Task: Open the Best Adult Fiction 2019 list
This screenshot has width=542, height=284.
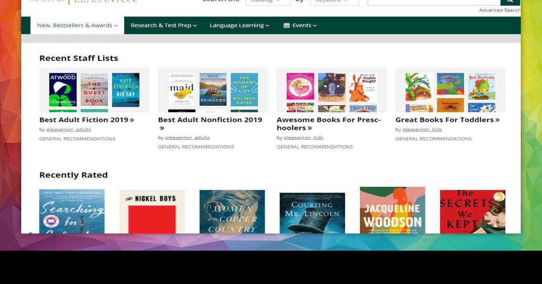Action: [x=87, y=120]
